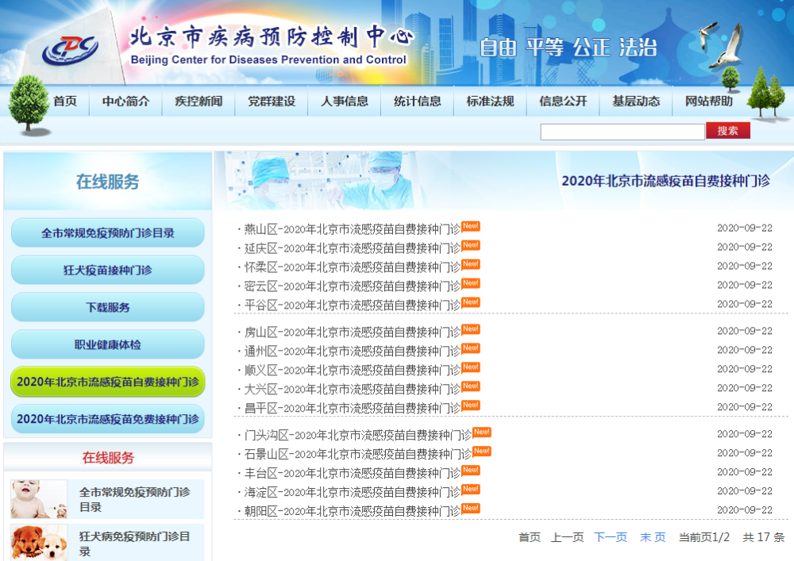Click the New badge beside 朝阳区
The height and width of the screenshot is (561, 794).
coord(470,508)
